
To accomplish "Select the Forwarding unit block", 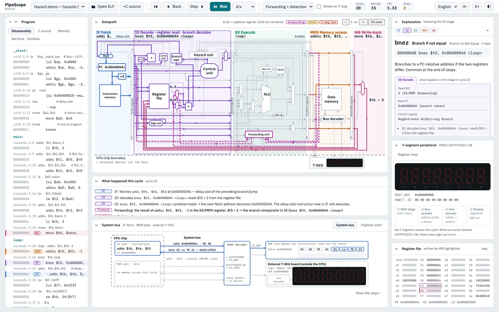I will tap(259, 134).
